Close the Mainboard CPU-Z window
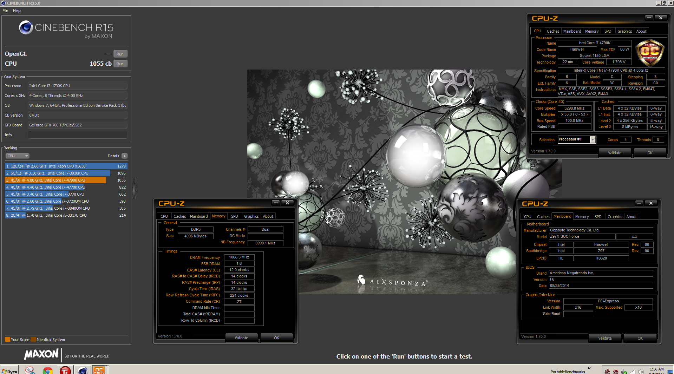 pyautogui.click(x=651, y=203)
